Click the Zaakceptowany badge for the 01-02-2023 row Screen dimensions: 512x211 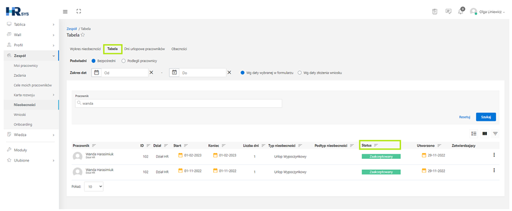pyautogui.click(x=380, y=156)
